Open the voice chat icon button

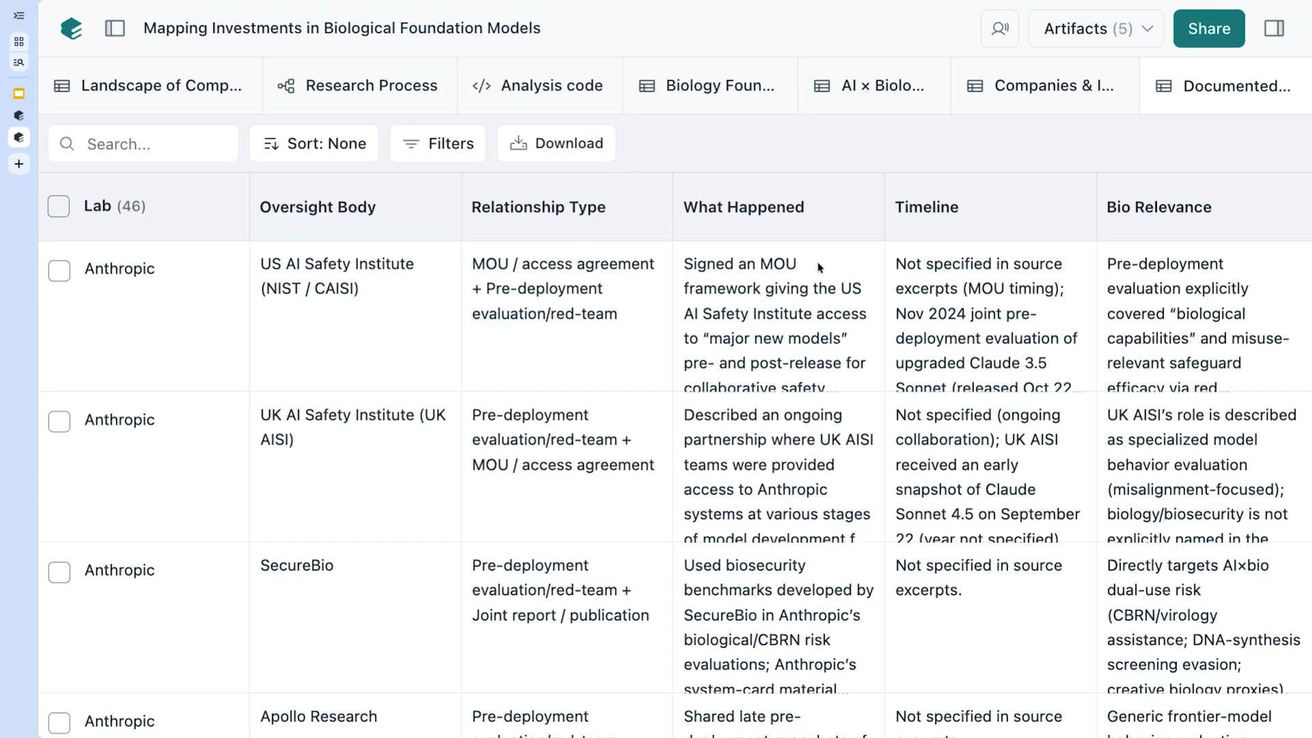1000,29
